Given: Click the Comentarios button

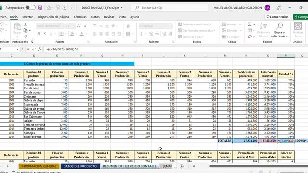Looking at the screenshot, I should click(277, 17).
